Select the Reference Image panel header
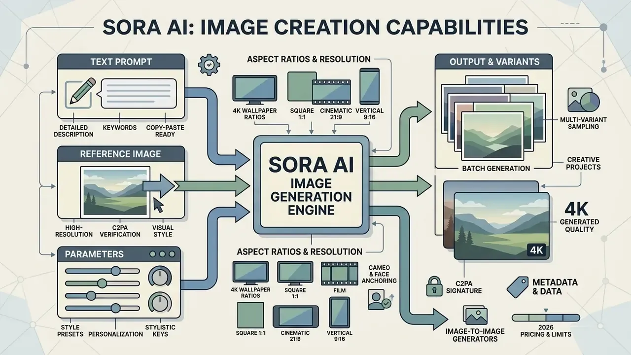The width and height of the screenshot is (631, 355). click(x=121, y=154)
